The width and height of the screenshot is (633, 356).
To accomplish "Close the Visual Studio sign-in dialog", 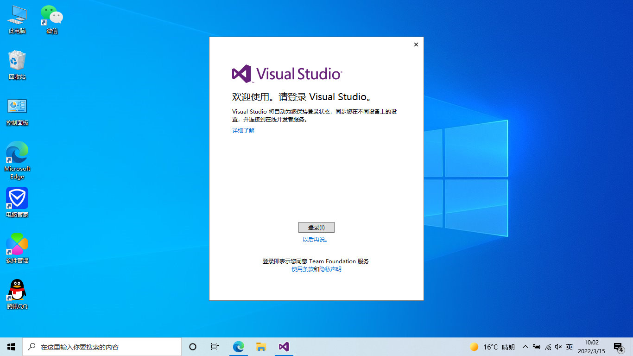I will pyautogui.click(x=416, y=44).
